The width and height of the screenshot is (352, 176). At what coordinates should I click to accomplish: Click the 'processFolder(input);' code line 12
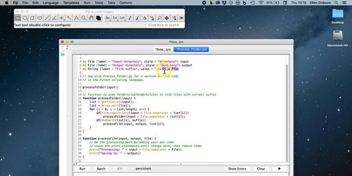(100, 87)
